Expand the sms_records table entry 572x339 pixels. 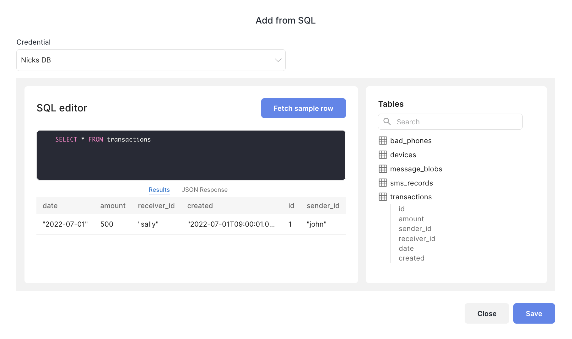pyautogui.click(x=411, y=183)
